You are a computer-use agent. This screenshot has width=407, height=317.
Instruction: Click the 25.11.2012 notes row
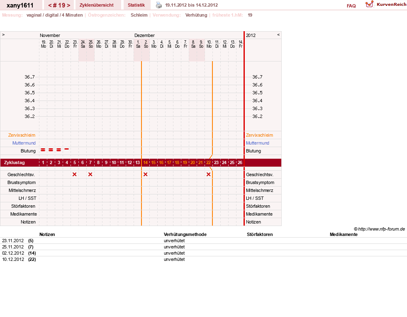[203, 247]
